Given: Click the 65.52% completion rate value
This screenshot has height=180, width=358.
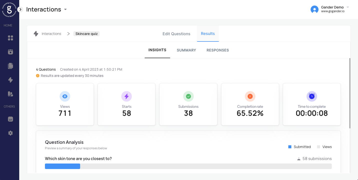Looking at the screenshot, I should click(250, 113).
